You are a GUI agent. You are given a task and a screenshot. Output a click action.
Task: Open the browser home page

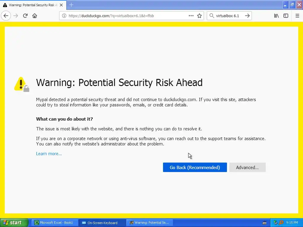pos(35,16)
